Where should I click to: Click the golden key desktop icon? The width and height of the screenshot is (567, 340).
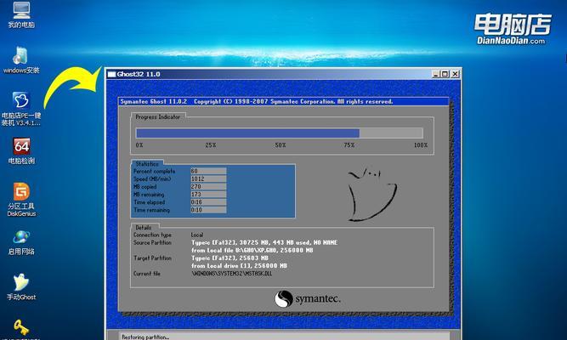[21, 327]
